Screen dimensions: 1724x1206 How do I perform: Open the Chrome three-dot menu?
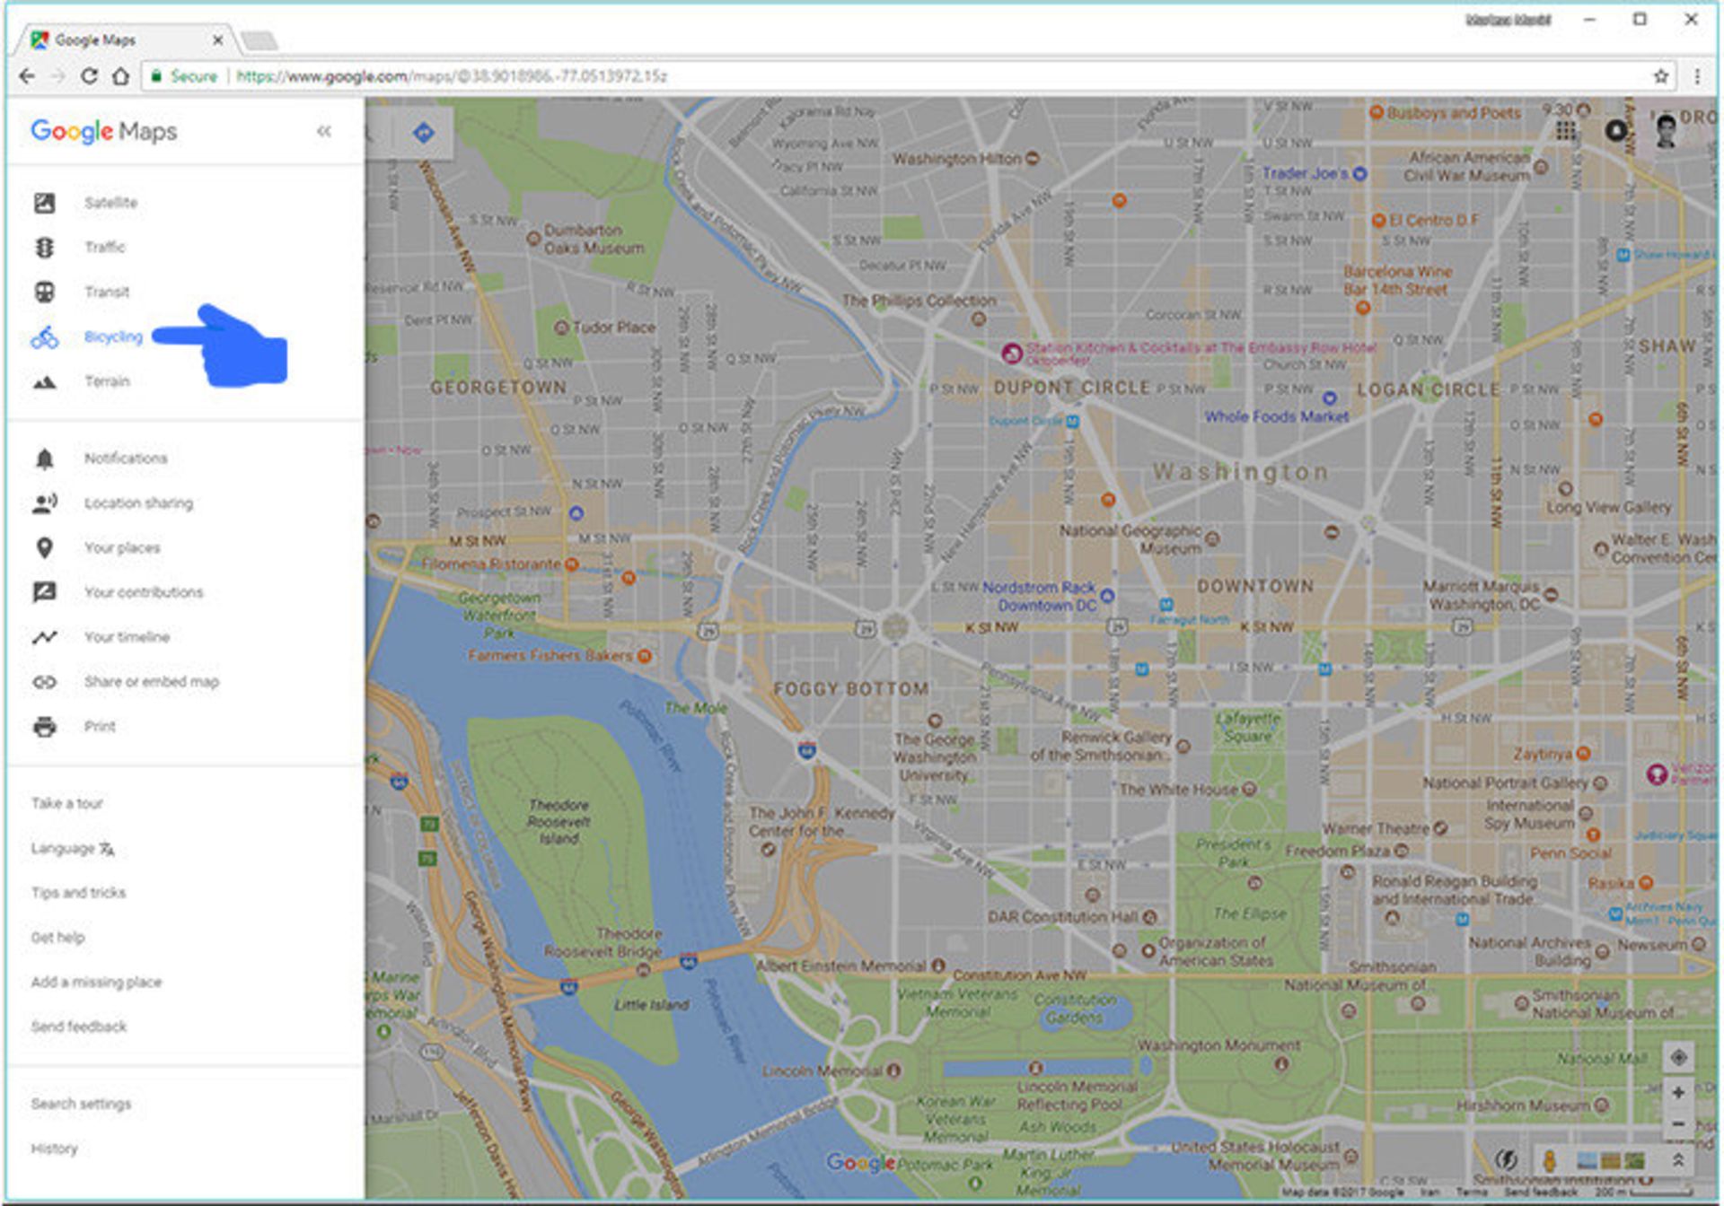(1697, 76)
